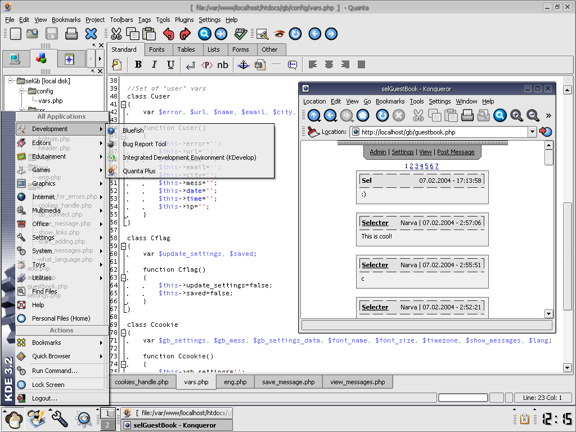Click the Redo red arrow icon in Quanta

185,34
